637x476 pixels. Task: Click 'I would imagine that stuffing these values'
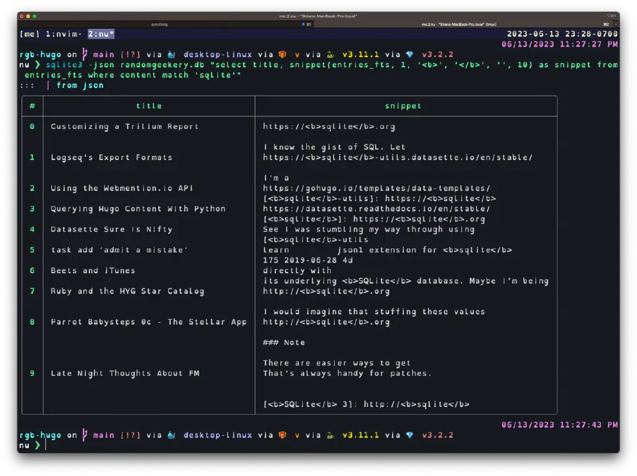point(374,312)
